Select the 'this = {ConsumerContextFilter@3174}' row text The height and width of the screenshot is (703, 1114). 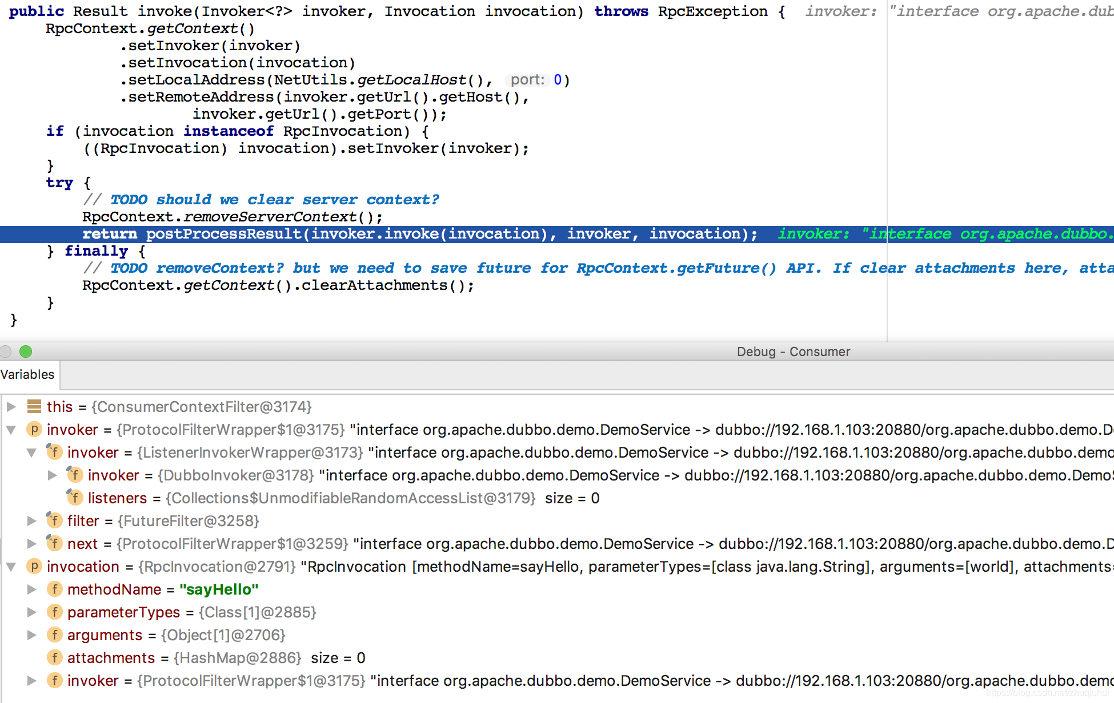179,407
